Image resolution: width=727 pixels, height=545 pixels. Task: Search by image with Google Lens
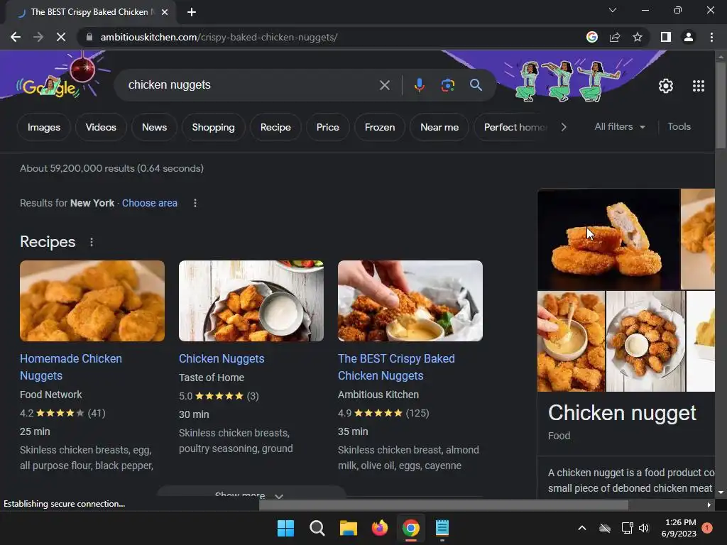pyautogui.click(x=448, y=85)
